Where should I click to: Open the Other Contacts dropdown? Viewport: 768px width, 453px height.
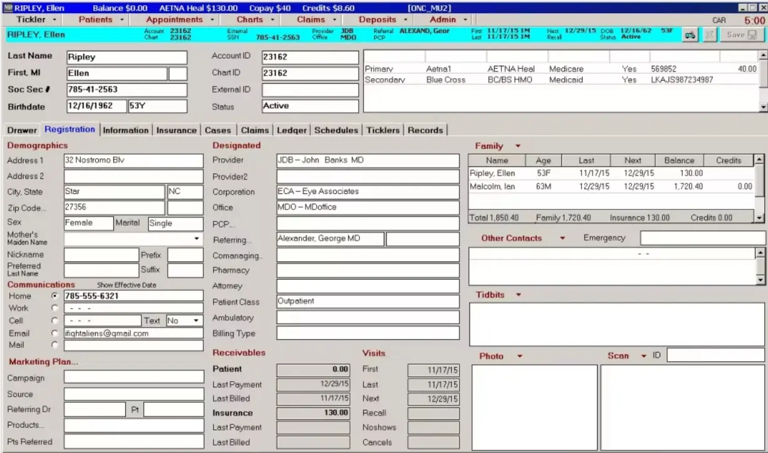[562, 238]
